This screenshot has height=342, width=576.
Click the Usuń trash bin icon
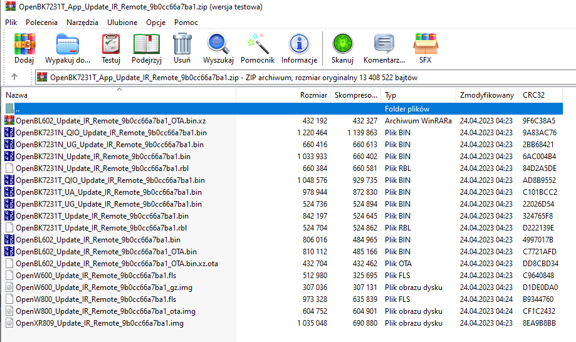coord(182,44)
